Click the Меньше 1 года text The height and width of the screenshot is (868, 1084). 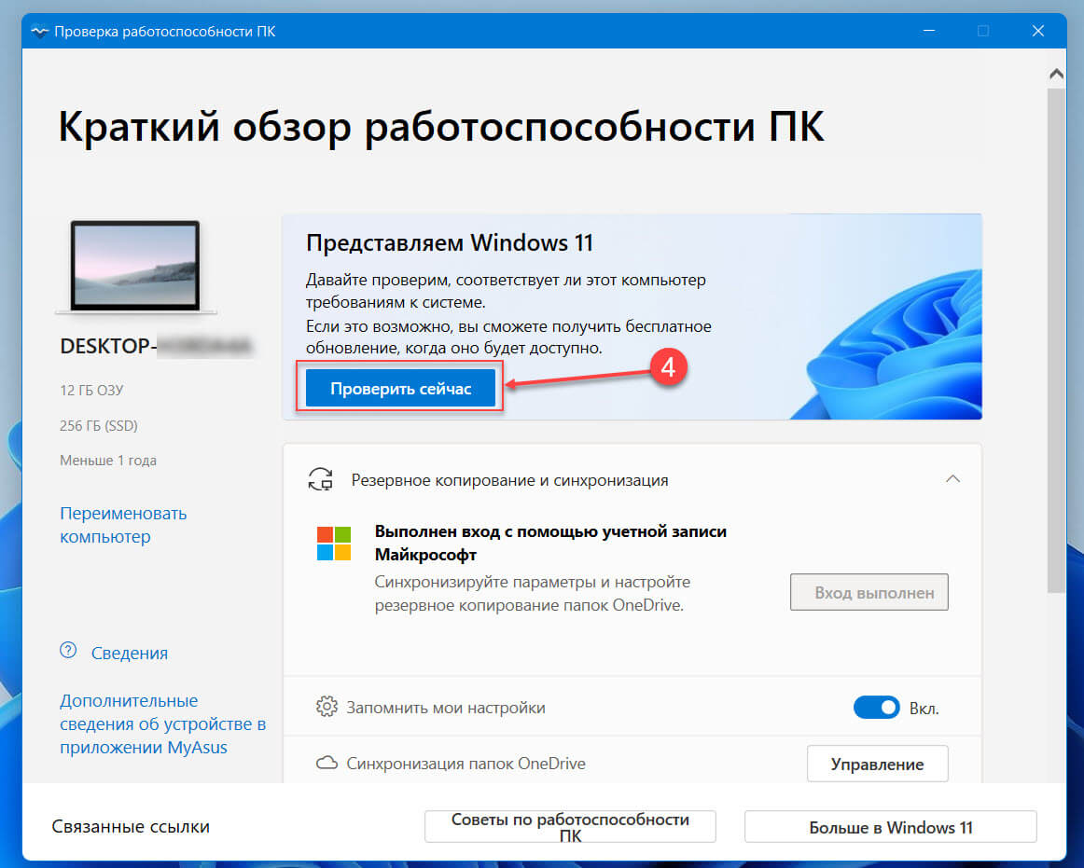click(x=108, y=460)
